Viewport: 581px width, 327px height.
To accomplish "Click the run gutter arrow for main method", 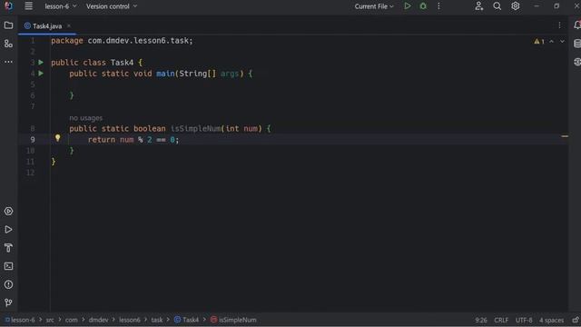I will tap(41, 74).
